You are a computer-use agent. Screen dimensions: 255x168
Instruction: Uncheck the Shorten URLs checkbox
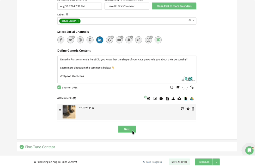click(x=59, y=87)
